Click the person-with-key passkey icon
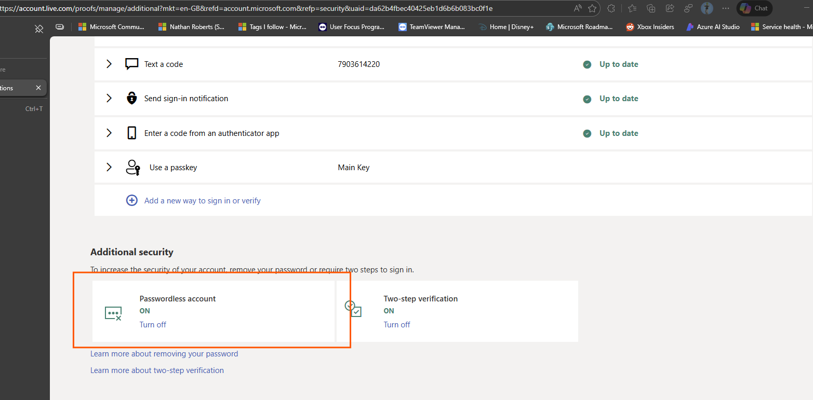 (133, 168)
